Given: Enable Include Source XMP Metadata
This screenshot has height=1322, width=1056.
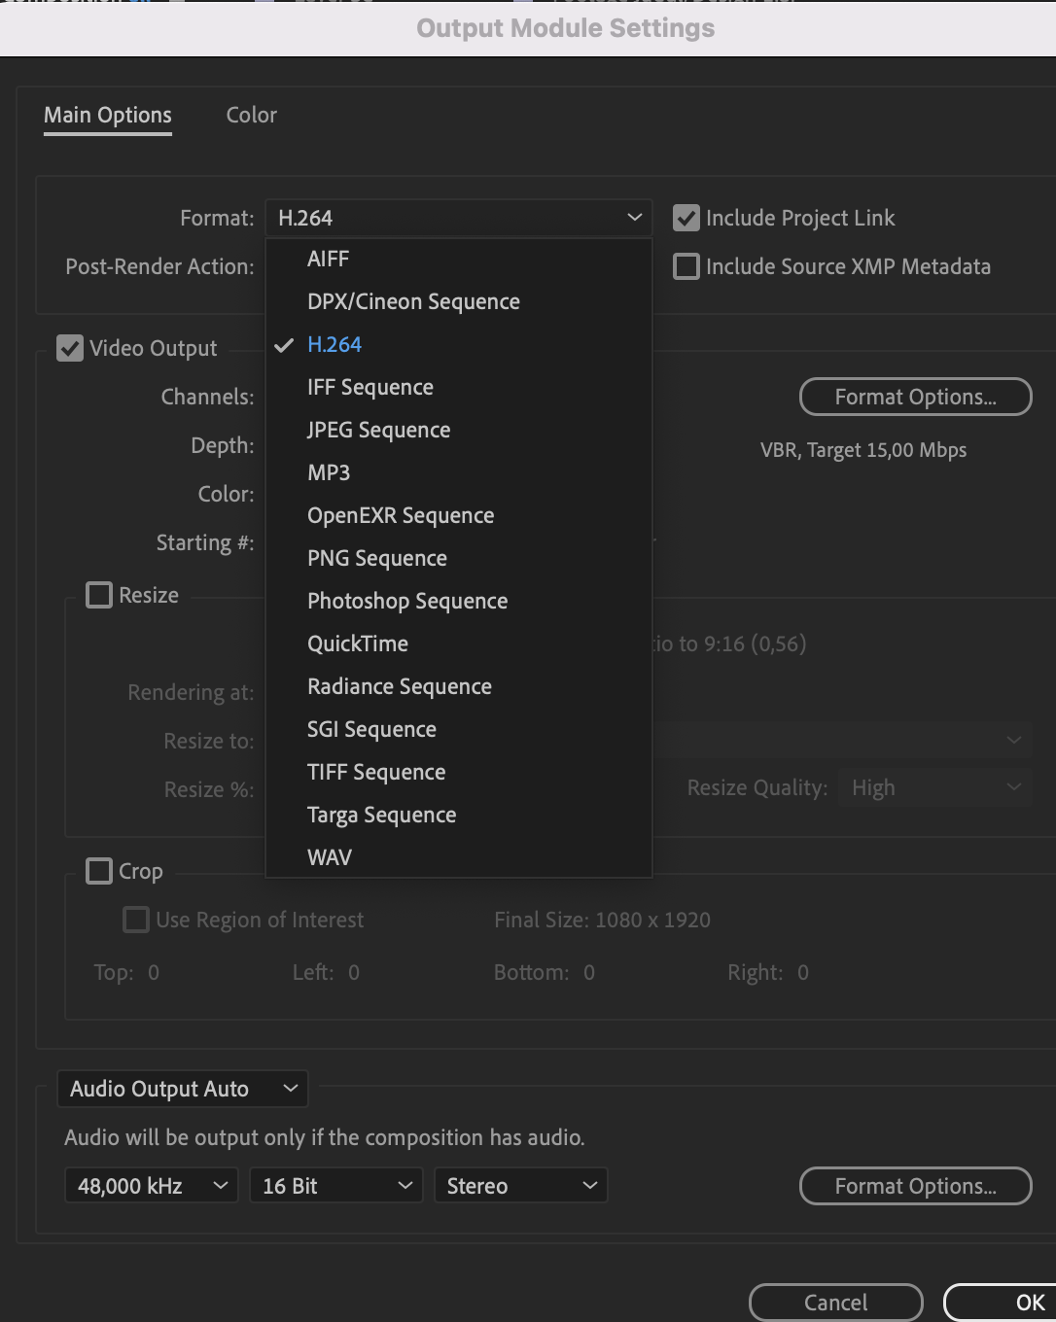Looking at the screenshot, I should [686, 266].
